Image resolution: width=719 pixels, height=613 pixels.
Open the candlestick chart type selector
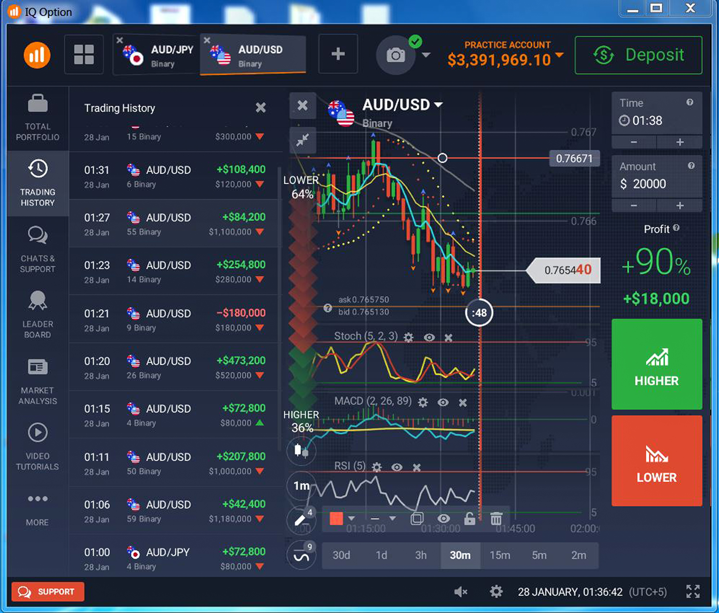click(301, 451)
